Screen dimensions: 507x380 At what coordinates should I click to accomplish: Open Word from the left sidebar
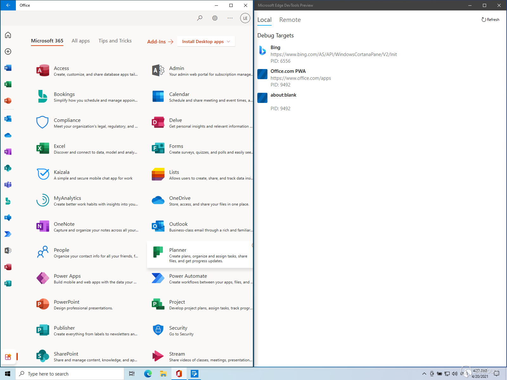[8, 68]
